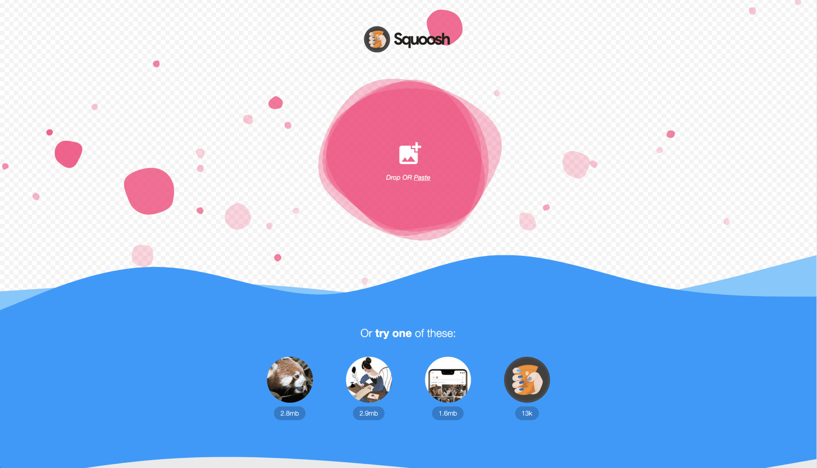Enable the paste image from clipboard
817x468 pixels.
tap(422, 177)
